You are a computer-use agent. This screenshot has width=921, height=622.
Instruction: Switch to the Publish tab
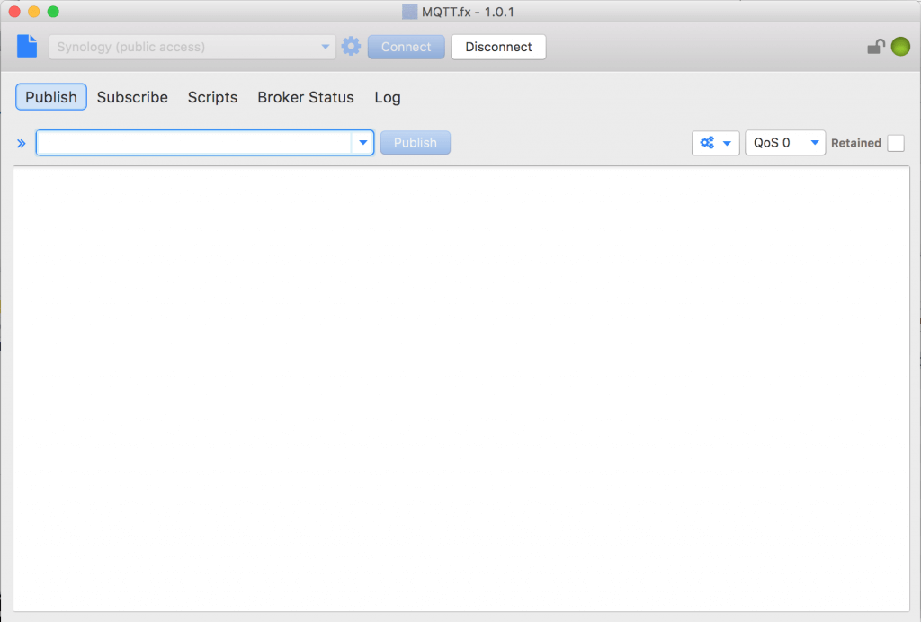click(51, 97)
